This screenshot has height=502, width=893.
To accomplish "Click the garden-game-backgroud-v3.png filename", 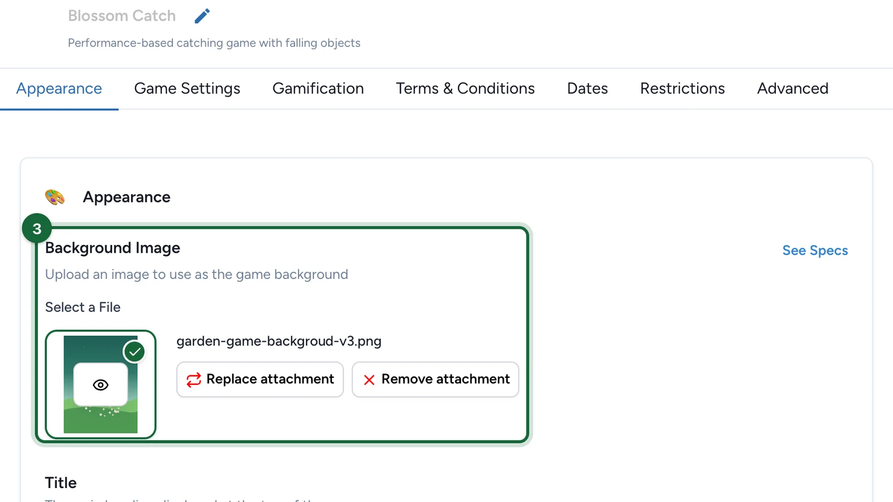I will (x=279, y=341).
